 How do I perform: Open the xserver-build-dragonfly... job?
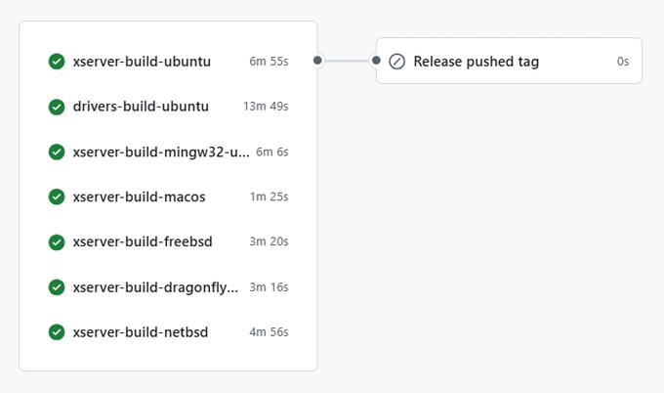tap(155, 286)
